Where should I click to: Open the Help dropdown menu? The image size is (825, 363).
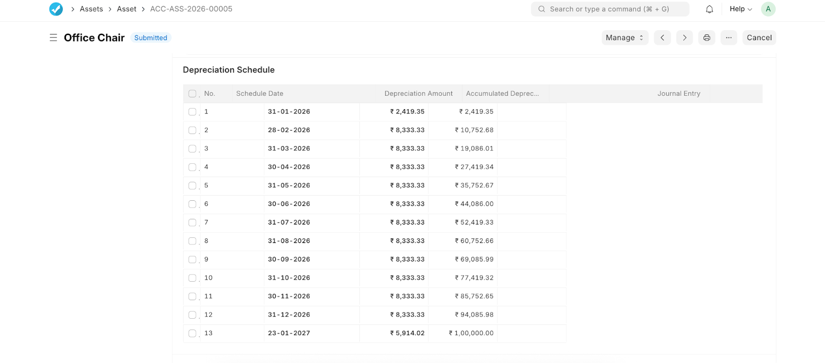point(740,9)
